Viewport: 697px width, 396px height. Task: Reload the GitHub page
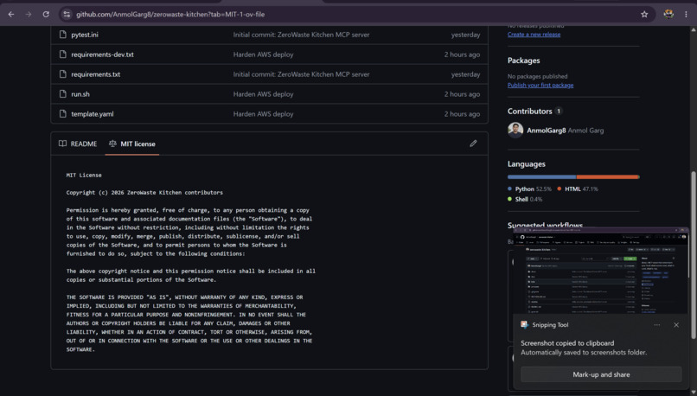click(46, 14)
